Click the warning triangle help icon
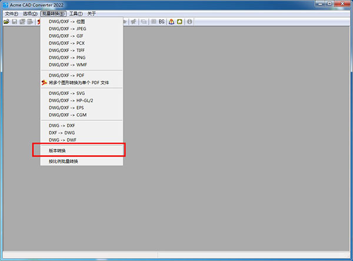 click(x=172, y=22)
